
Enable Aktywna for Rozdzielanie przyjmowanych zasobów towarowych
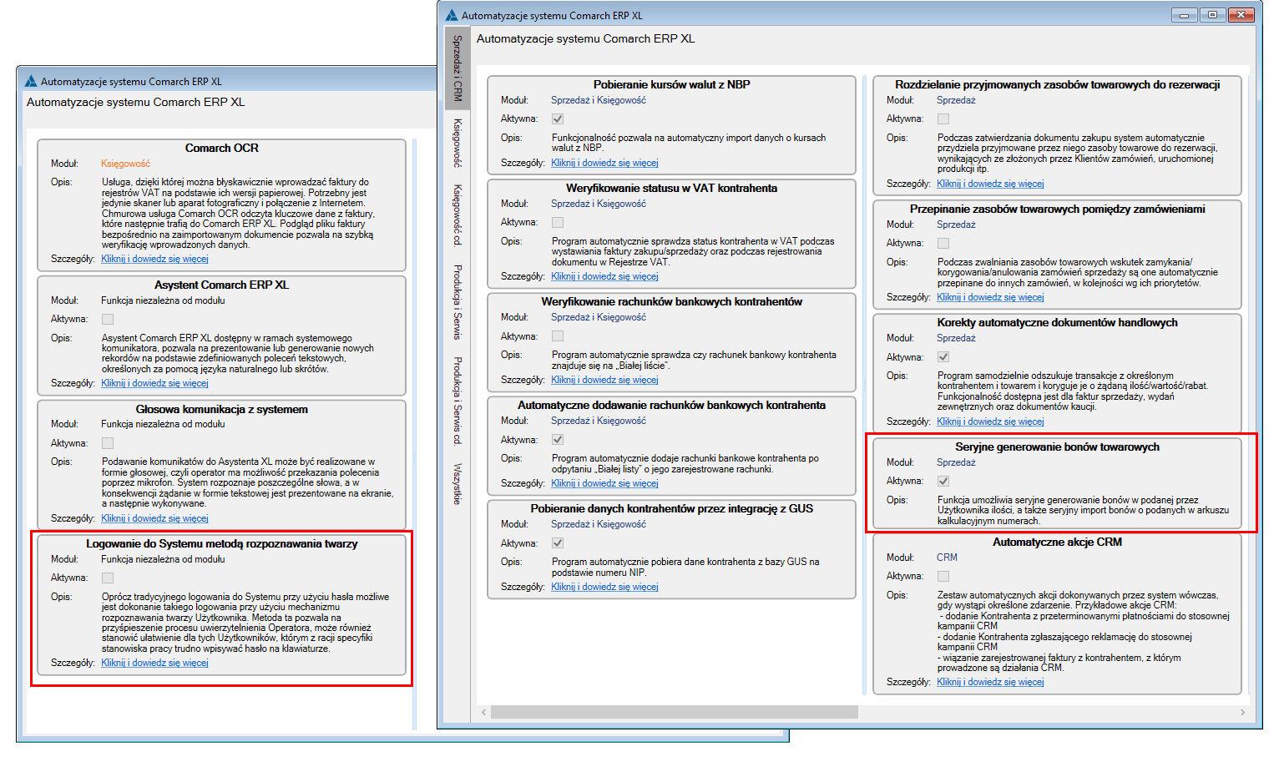[x=943, y=119]
